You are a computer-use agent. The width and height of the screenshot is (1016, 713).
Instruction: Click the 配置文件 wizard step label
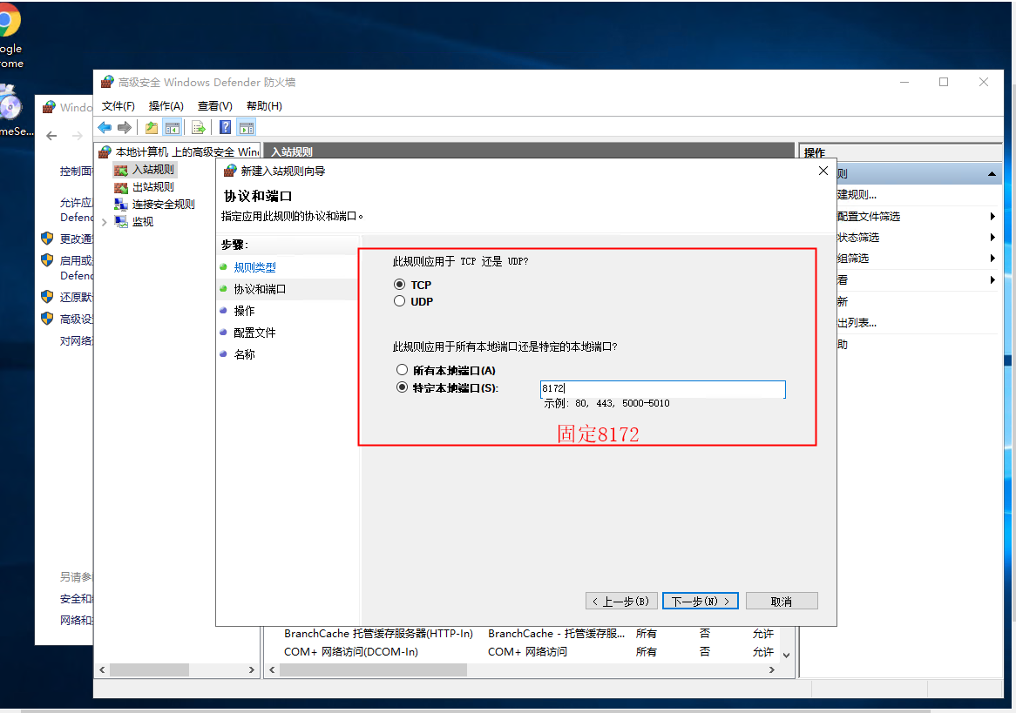coord(254,333)
